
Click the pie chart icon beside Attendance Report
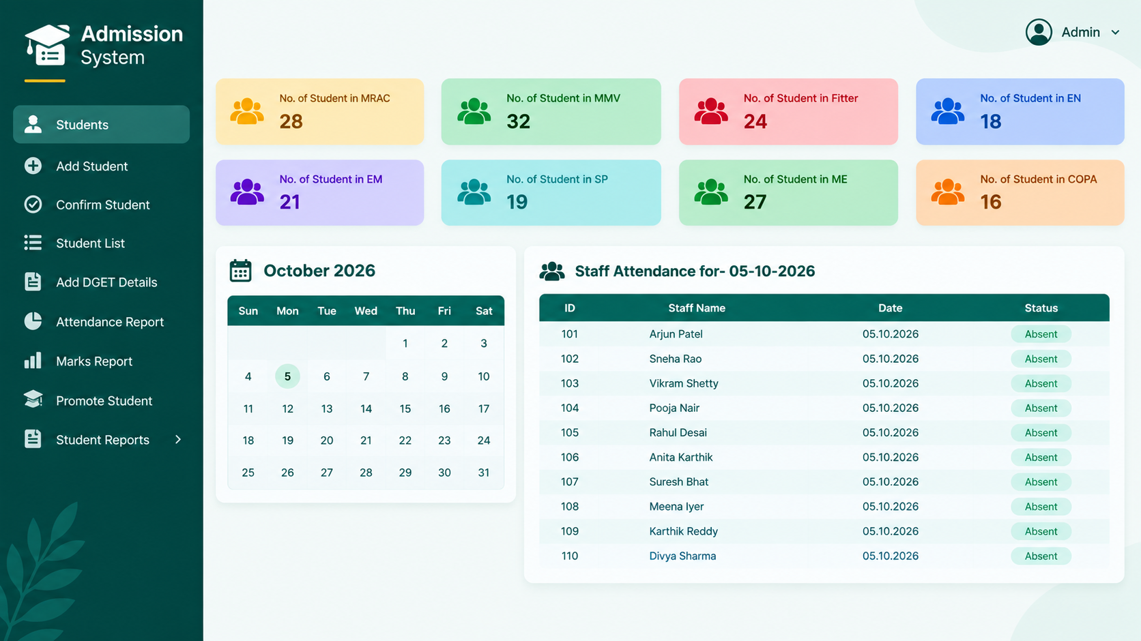(x=33, y=321)
